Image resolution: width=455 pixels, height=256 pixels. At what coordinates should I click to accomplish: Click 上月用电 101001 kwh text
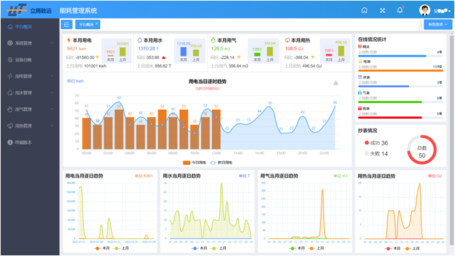point(86,66)
